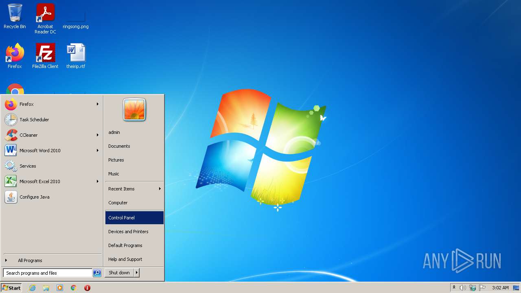Image resolution: width=521 pixels, height=293 pixels.
Task: Open Configure Java from Start menu
Action: click(52, 197)
